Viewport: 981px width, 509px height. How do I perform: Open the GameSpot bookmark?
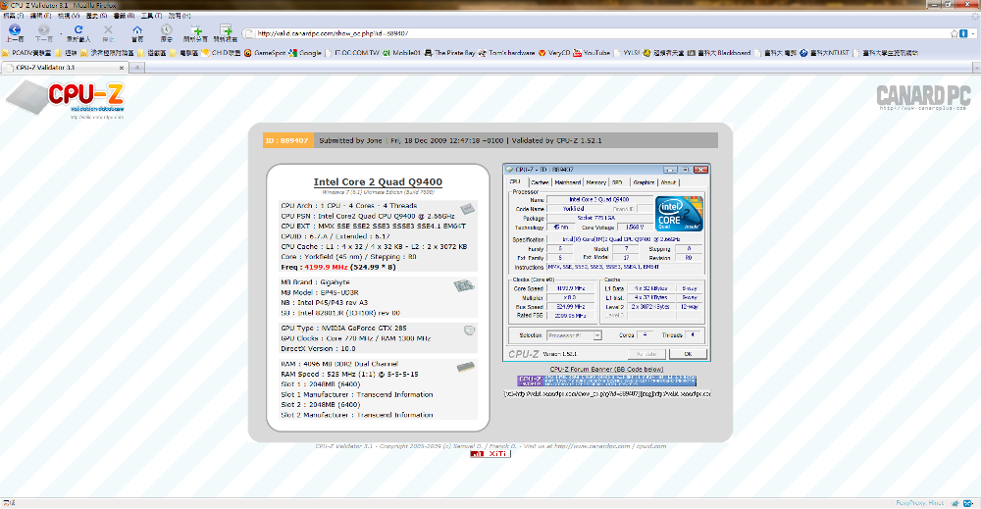tap(265, 53)
